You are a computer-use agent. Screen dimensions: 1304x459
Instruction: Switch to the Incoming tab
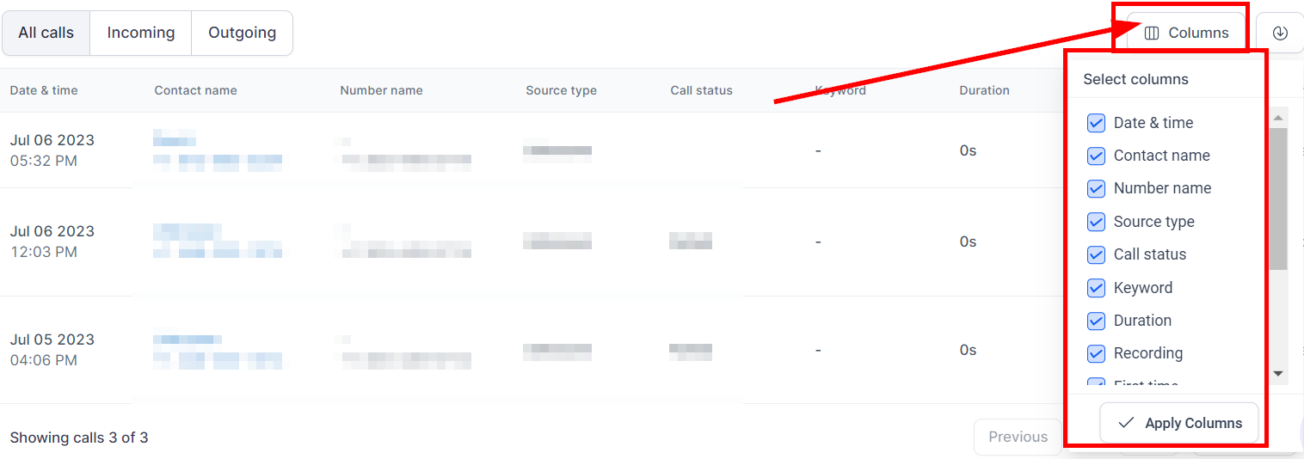pyautogui.click(x=141, y=34)
